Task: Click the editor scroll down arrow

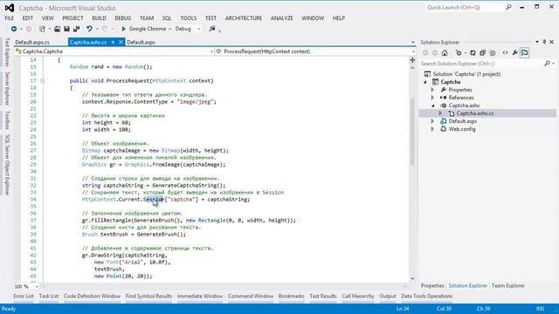Action: pos(412,279)
